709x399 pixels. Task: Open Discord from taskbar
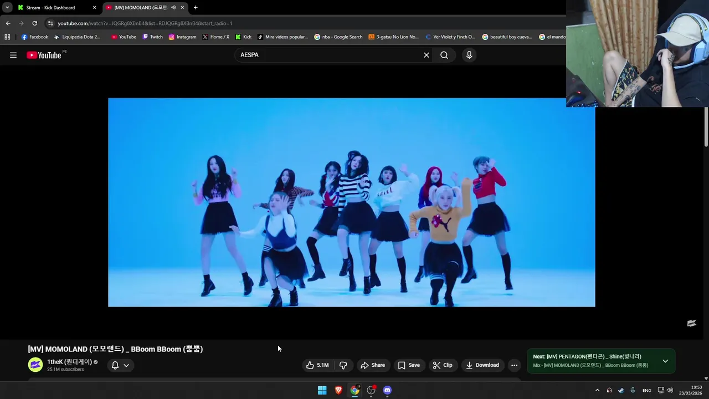(x=387, y=390)
